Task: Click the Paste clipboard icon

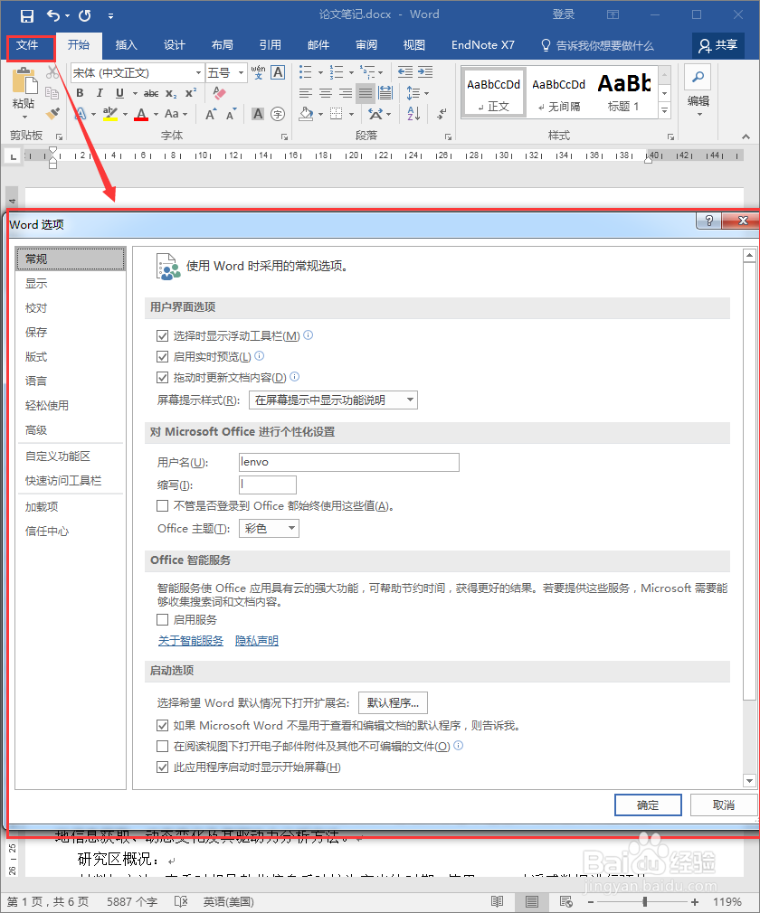Action: click(24, 81)
